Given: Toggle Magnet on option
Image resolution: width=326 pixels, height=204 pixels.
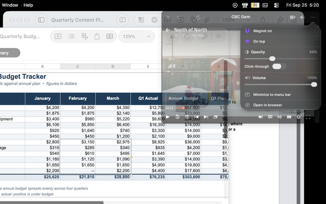Looking at the screenshot, I should click(x=280, y=31).
